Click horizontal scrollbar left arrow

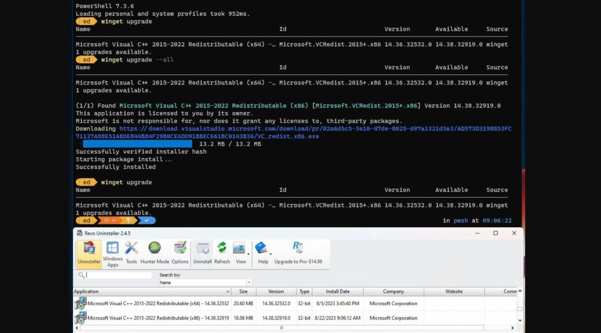coord(76,328)
